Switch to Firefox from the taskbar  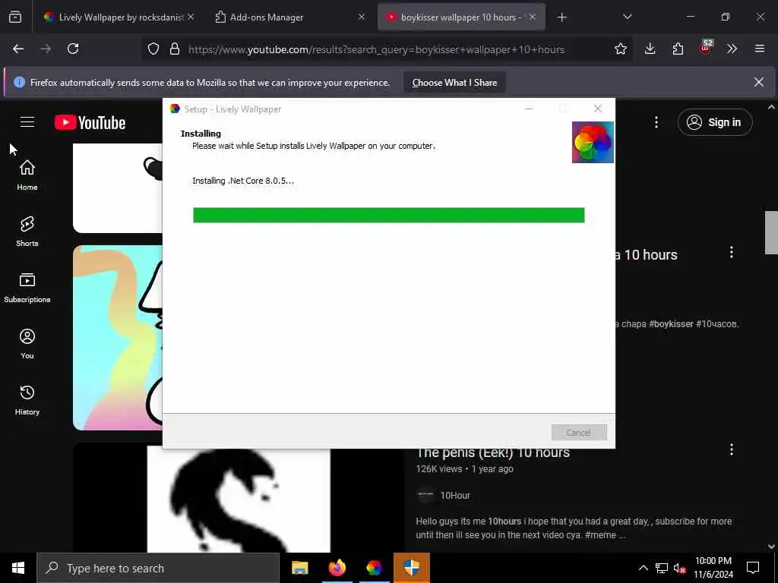pyautogui.click(x=337, y=568)
